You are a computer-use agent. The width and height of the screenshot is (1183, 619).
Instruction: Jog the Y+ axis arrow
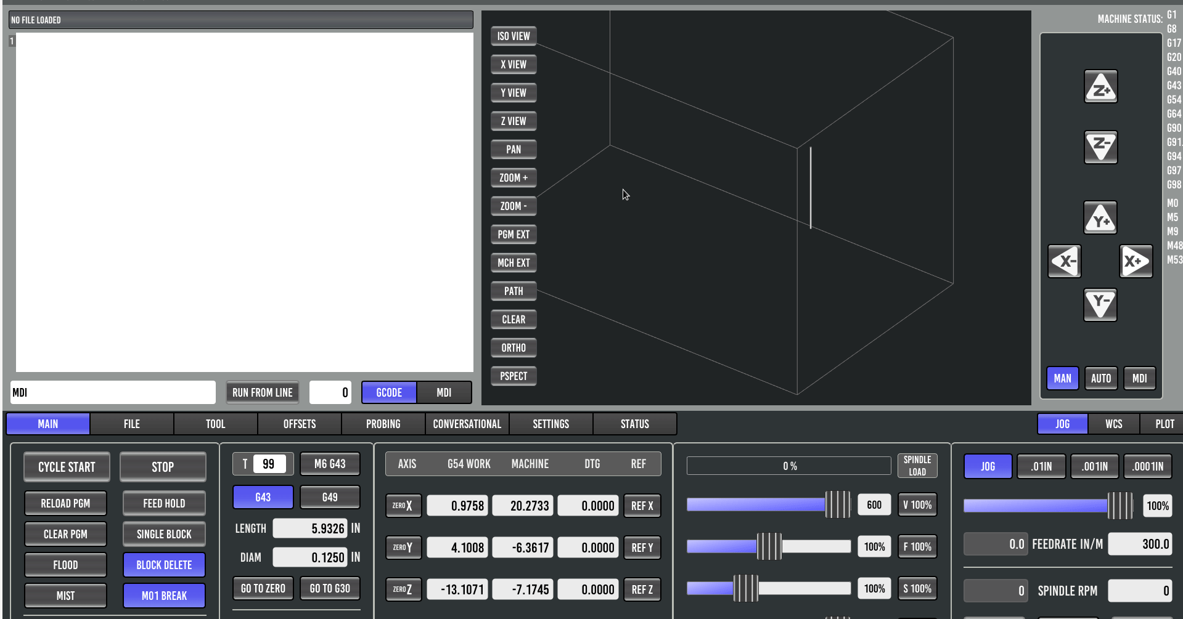[1100, 218]
